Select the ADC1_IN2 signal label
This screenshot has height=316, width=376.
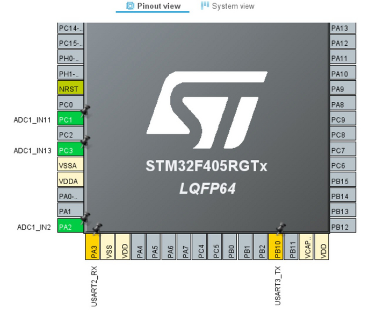(34, 227)
